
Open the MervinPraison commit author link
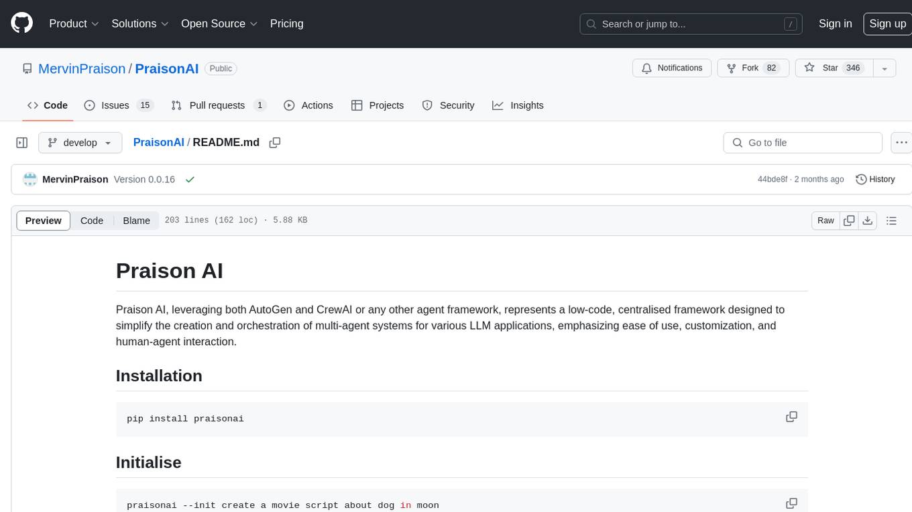pos(75,180)
